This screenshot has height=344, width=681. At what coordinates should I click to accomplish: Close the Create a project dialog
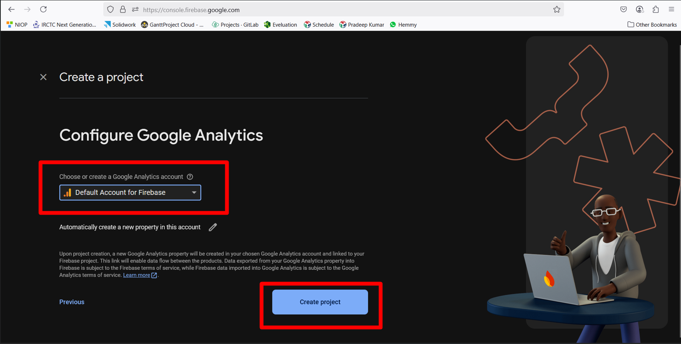click(43, 77)
